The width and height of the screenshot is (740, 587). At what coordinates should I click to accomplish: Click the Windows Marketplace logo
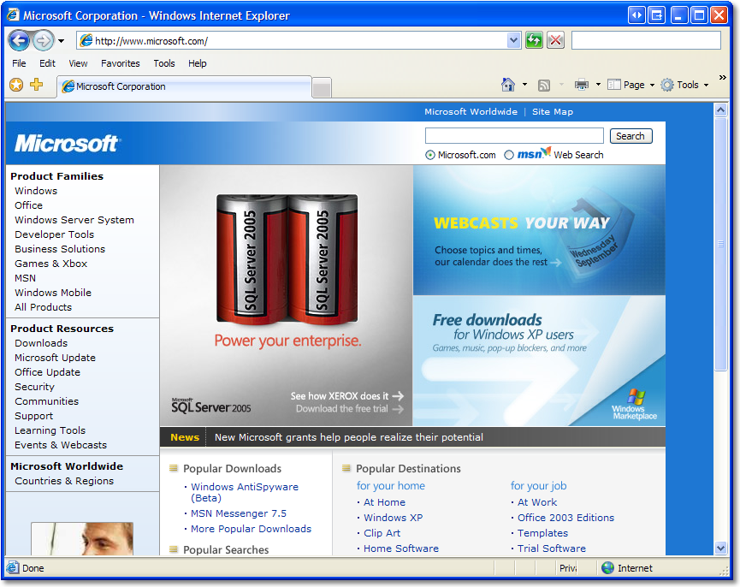click(635, 405)
